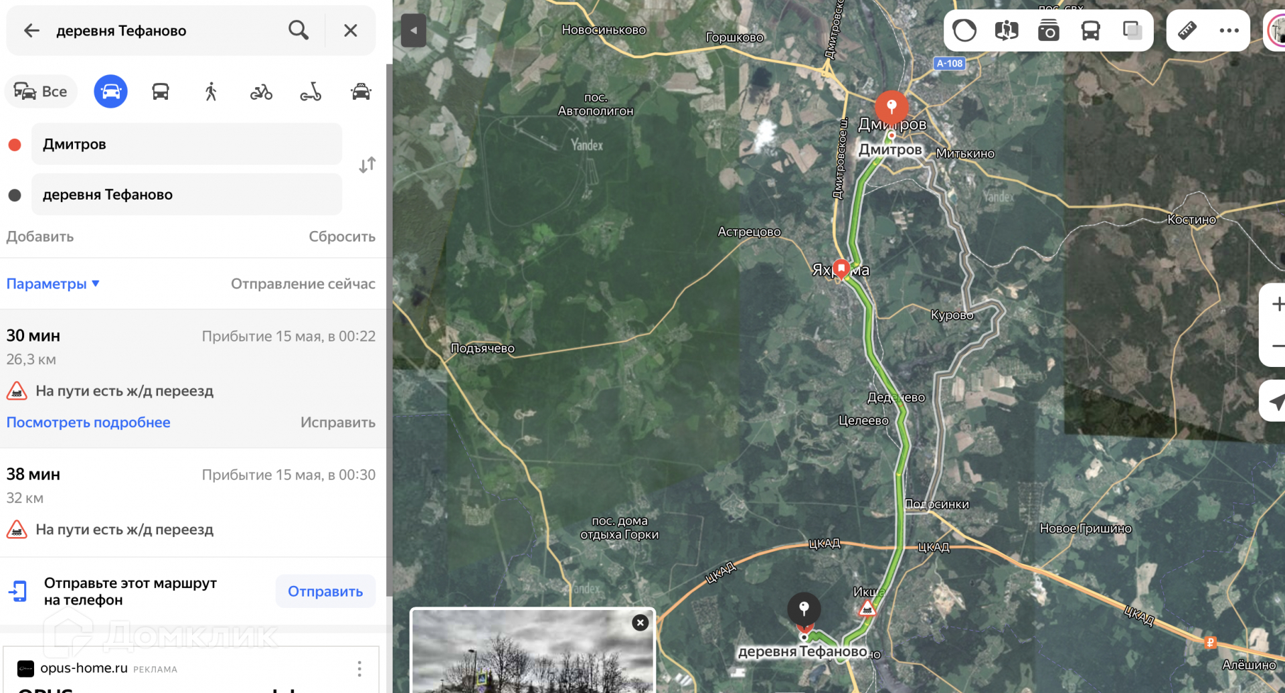Open the opus-home.ru ad link

point(84,668)
